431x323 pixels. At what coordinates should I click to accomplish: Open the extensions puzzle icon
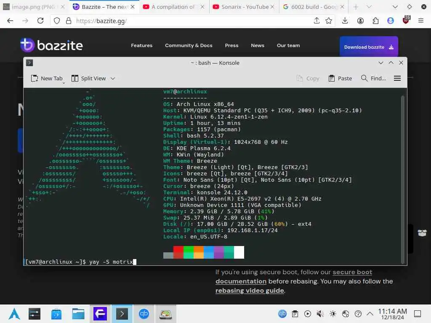[x=375, y=21]
